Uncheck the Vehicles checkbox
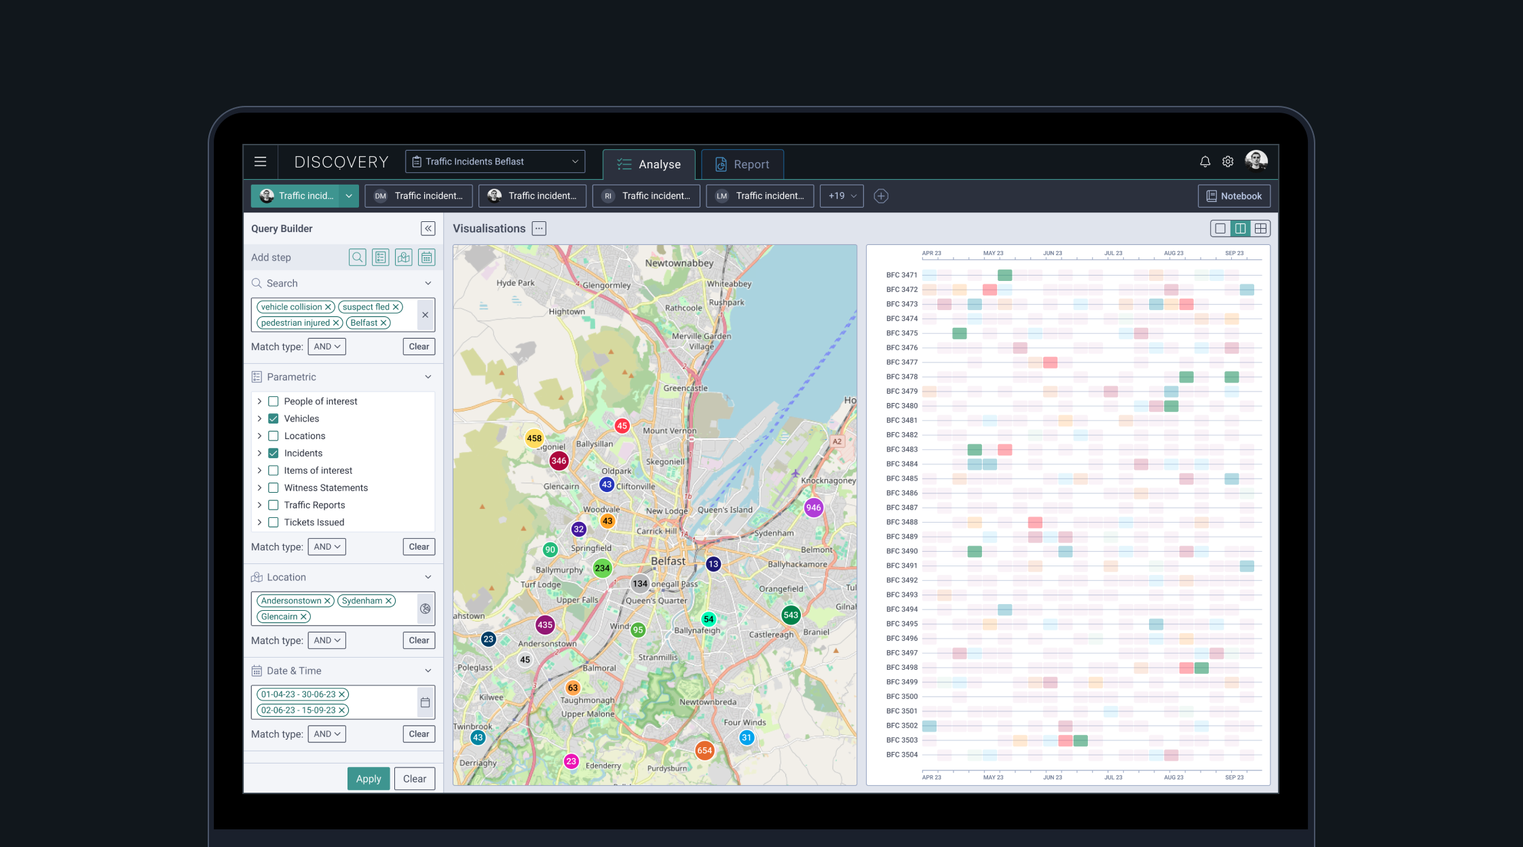The image size is (1523, 847). [274, 419]
